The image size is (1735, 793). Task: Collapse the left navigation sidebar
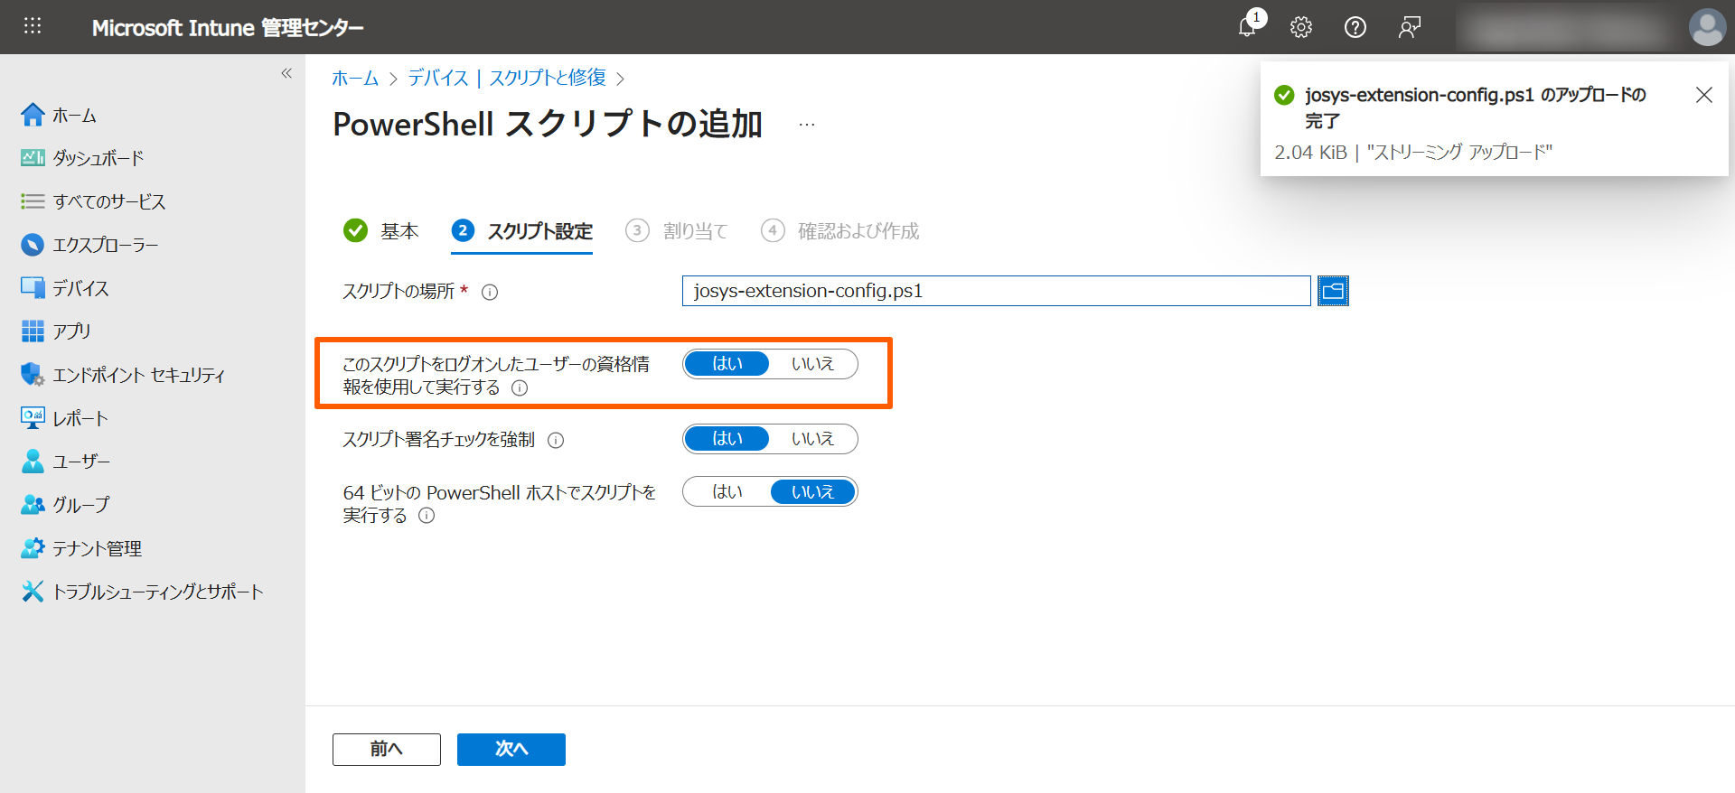[286, 73]
